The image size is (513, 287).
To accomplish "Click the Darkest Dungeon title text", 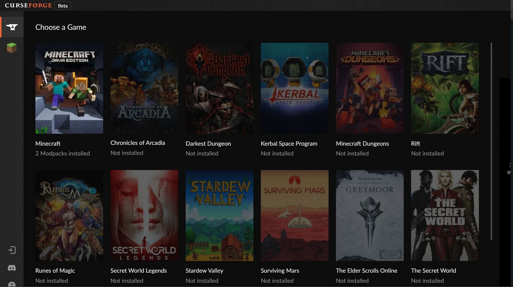I will point(208,143).
